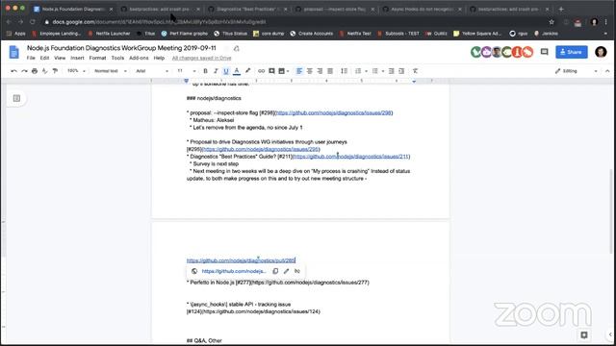Open the View menu

(60, 58)
